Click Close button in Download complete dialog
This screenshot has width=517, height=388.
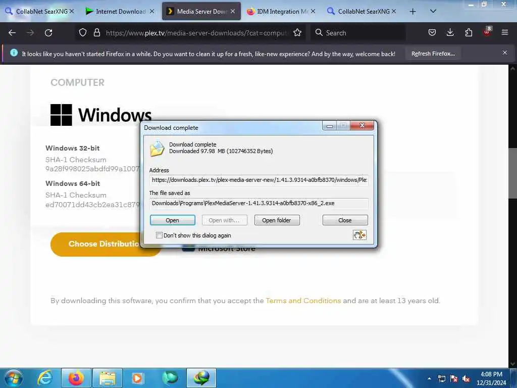345,220
